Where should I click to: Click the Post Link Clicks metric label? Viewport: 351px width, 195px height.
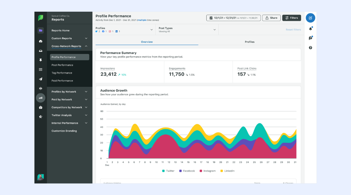247,69
